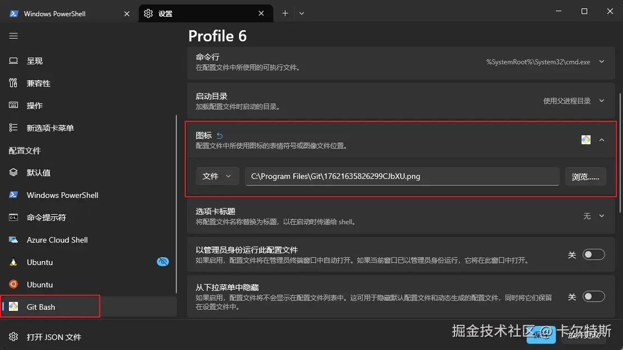Viewport: 623px width, 350px height.
Task: Open the hamburger navigation menu
Action: pos(13,35)
